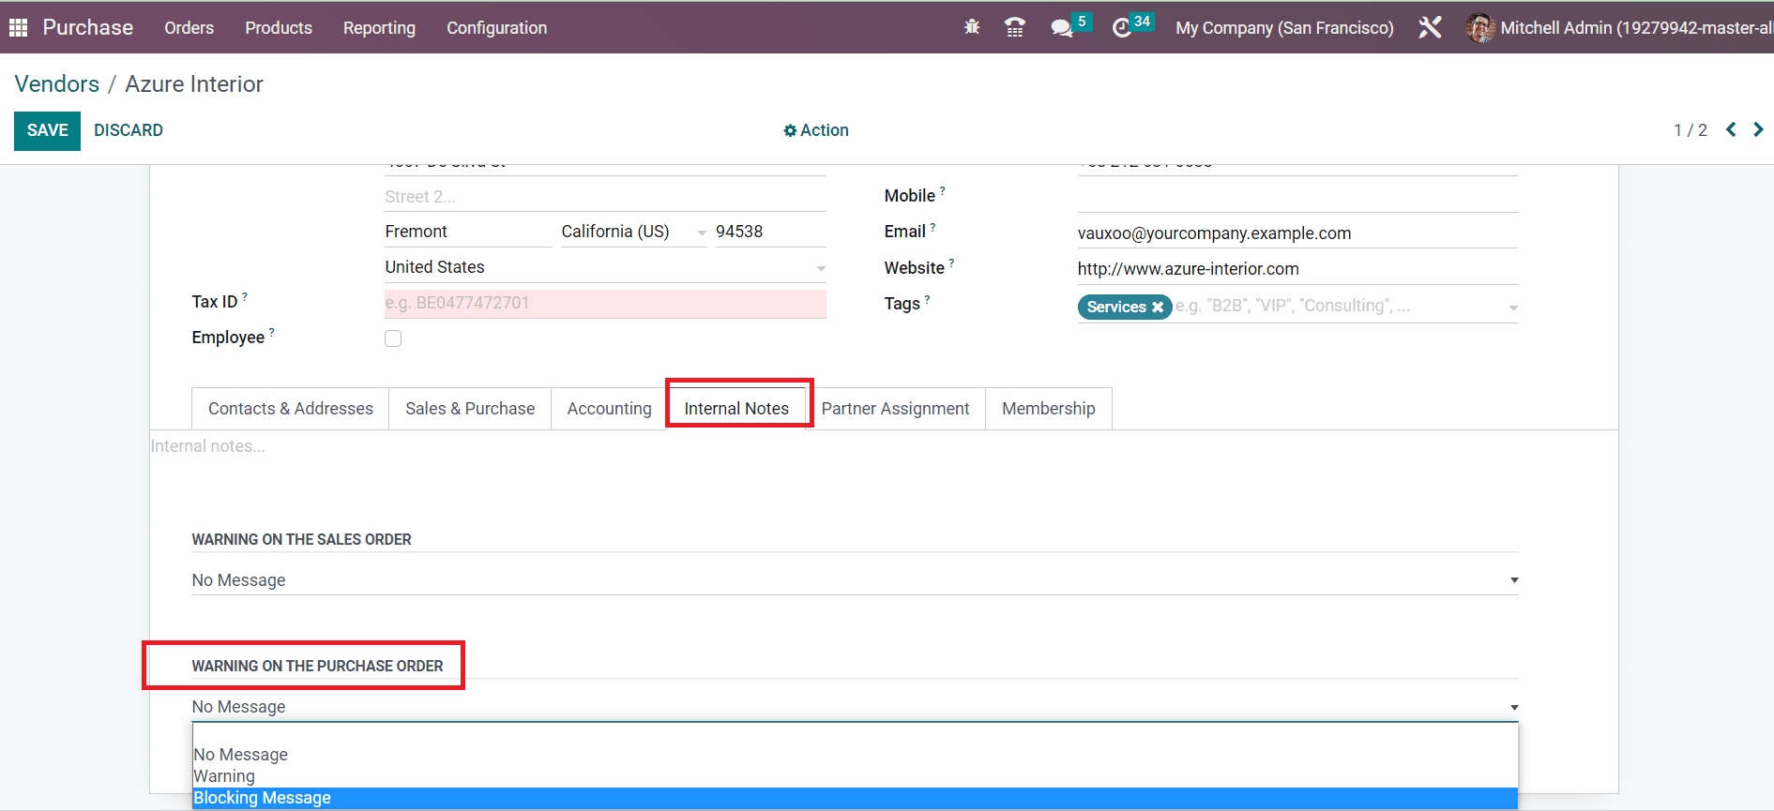Switch to the Internal Notes tab
The width and height of the screenshot is (1774, 811).
point(736,409)
